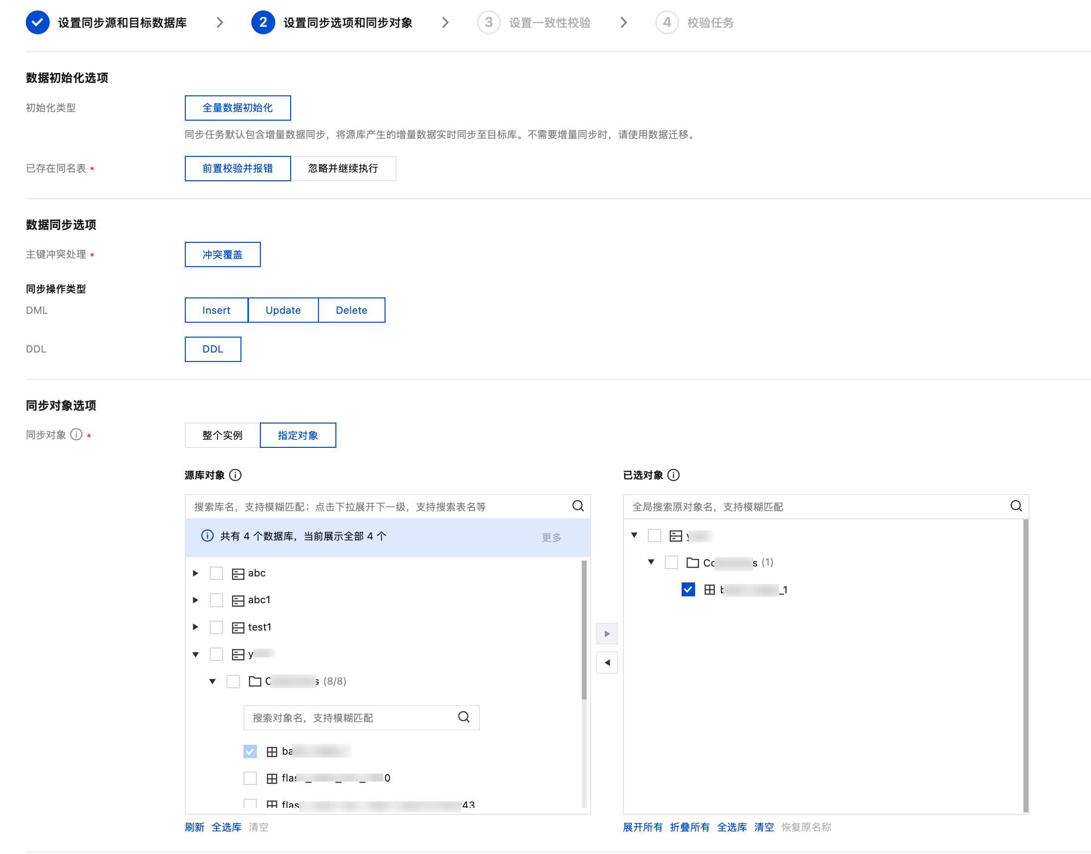Image resolution: width=1091 pixels, height=854 pixels.
Task: Click the selected objects search magnifier icon
Action: coord(1016,506)
